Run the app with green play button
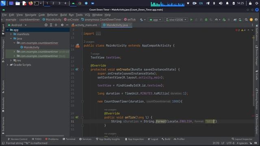Image resolution: width=260 pixels, height=146 pixels. coord(191,20)
